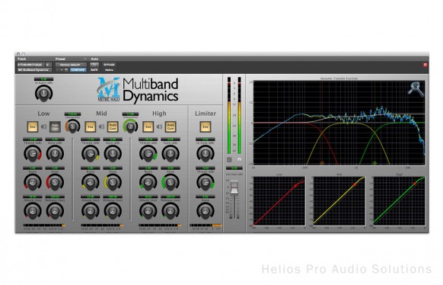This screenshot has height=285, width=443.
Task: Click the red target button in plugin header
Action: click(425, 65)
